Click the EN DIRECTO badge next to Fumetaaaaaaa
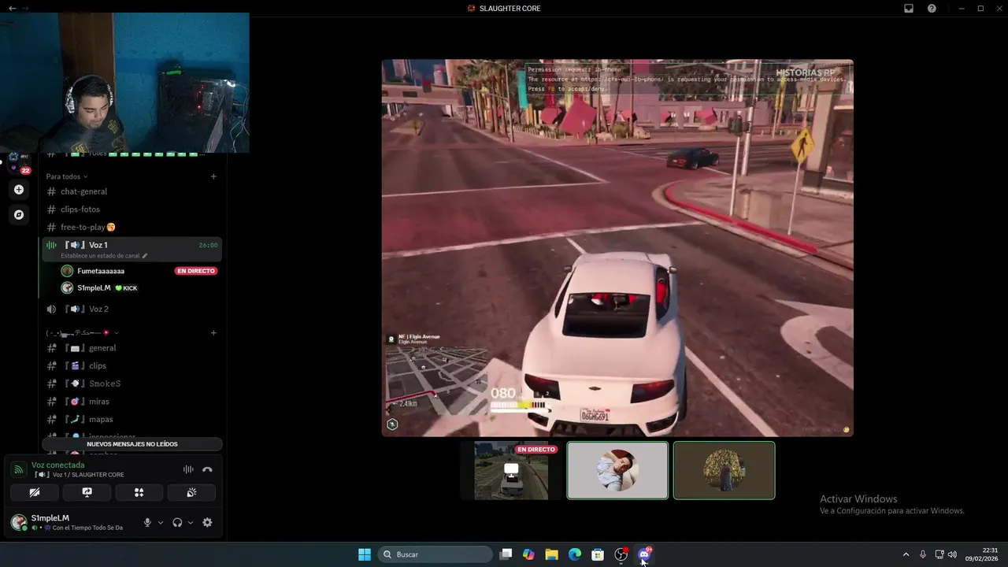This screenshot has height=567, width=1008. coord(196,271)
